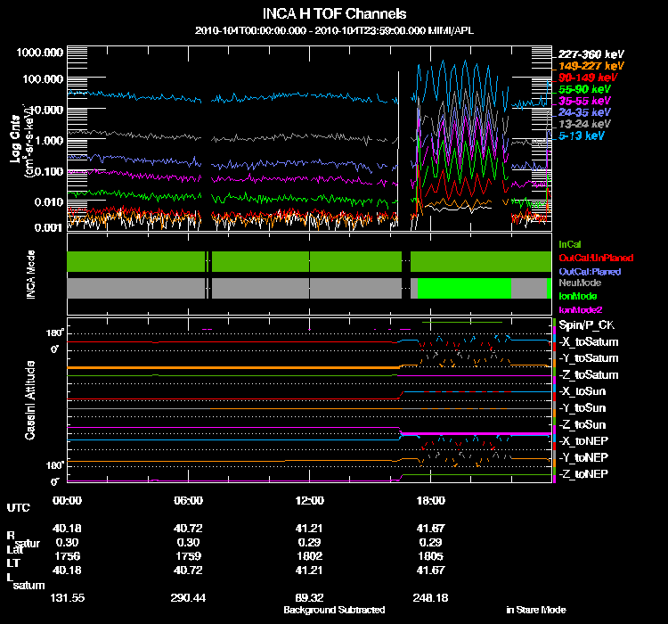Click the 18:00 UTC time tick label

point(431,501)
